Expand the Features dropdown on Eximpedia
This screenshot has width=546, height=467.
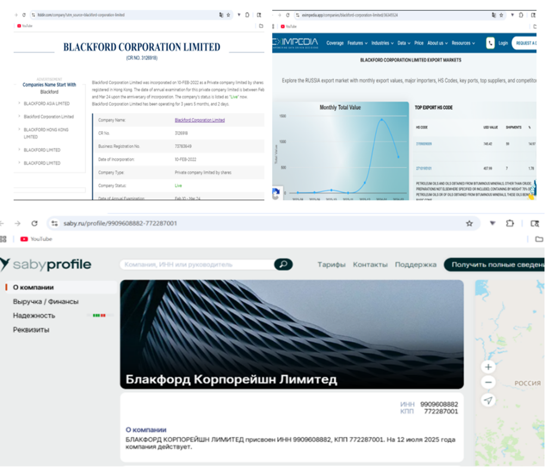pyautogui.click(x=357, y=43)
